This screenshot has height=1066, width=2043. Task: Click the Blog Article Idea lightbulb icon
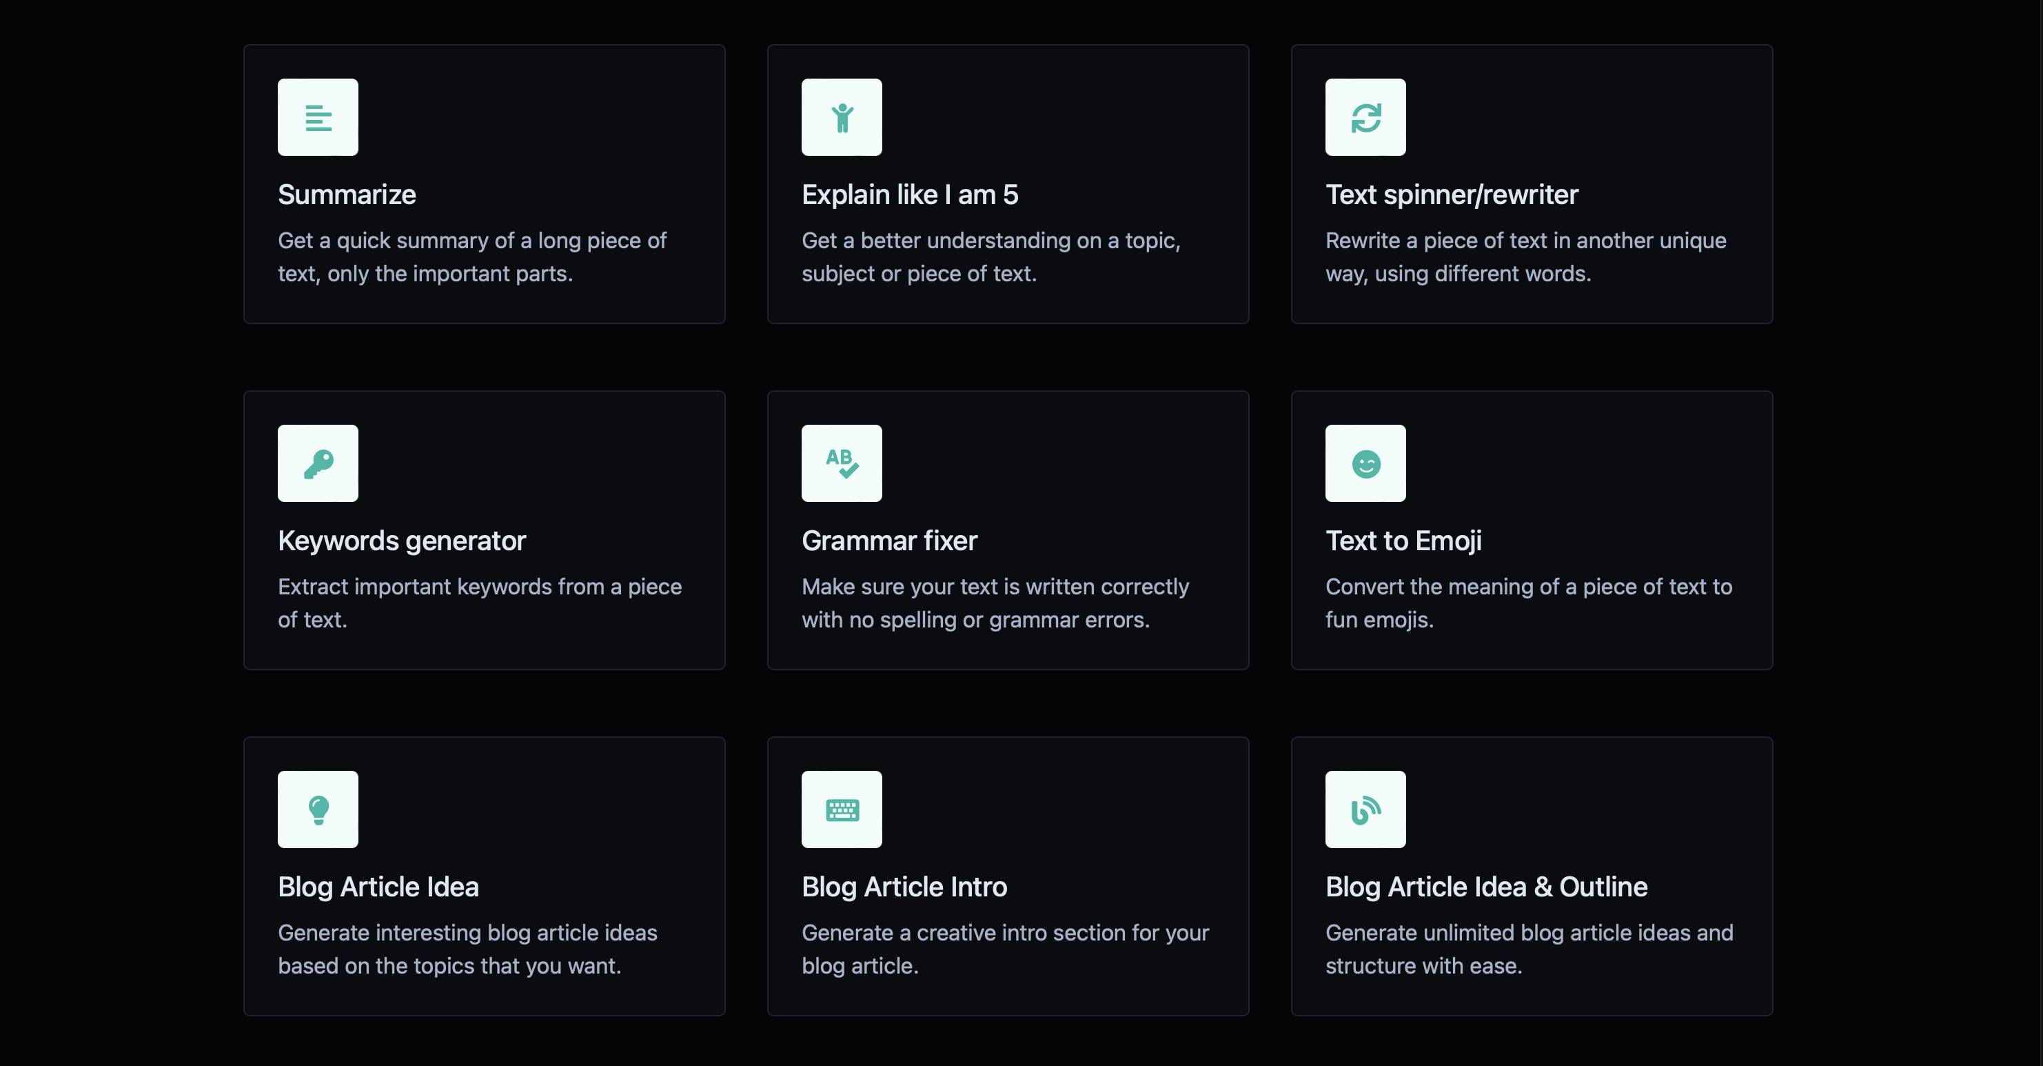(318, 809)
